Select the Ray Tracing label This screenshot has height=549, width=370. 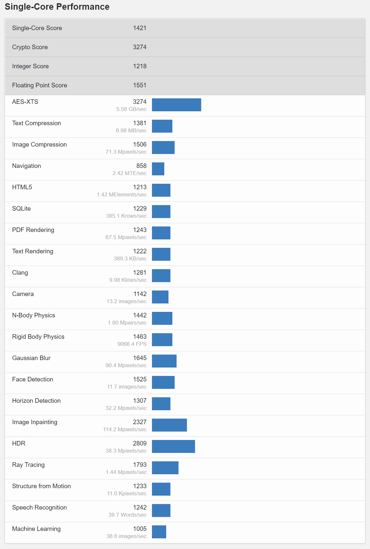(x=29, y=465)
